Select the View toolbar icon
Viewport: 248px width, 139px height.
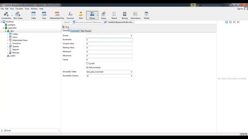tap(44, 14)
